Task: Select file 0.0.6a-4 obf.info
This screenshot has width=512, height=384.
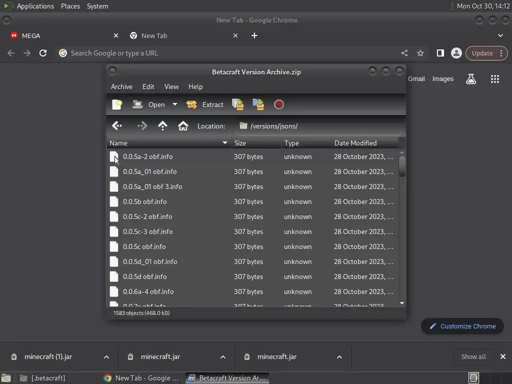Action: [x=252, y=292]
